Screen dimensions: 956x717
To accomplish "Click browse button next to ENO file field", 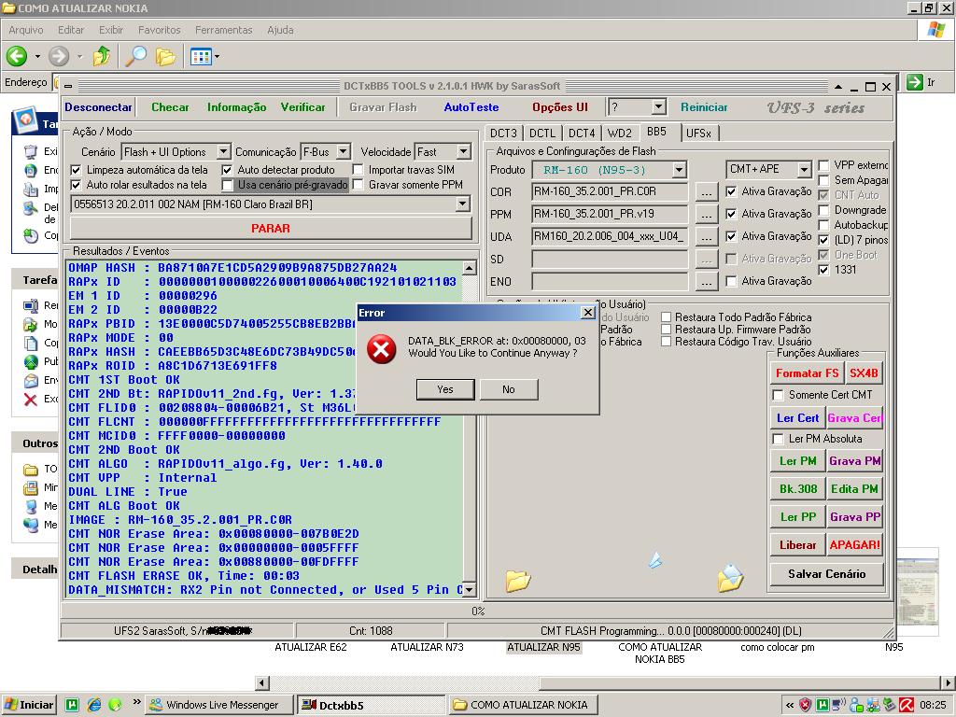I will [x=706, y=282].
